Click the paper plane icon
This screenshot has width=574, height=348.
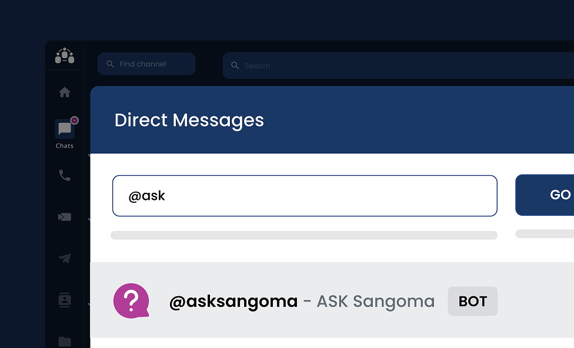(x=65, y=258)
